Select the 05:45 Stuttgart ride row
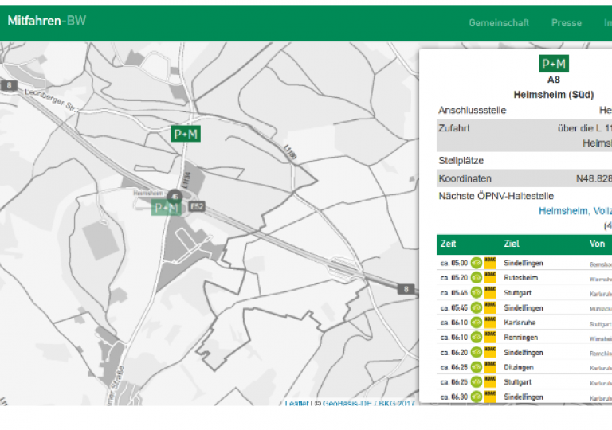 click(x=522, y=293)
